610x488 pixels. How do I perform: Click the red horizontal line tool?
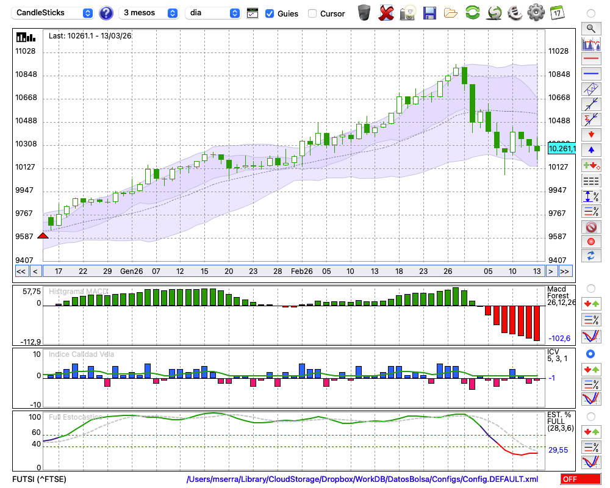click(590, 59)
